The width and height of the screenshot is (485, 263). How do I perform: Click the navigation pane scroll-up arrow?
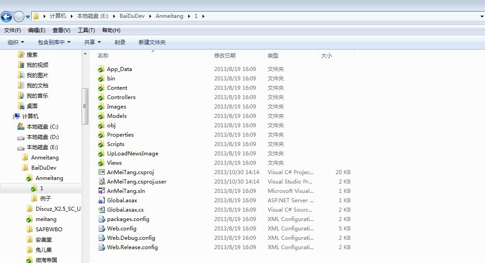[x=85, y=54]
